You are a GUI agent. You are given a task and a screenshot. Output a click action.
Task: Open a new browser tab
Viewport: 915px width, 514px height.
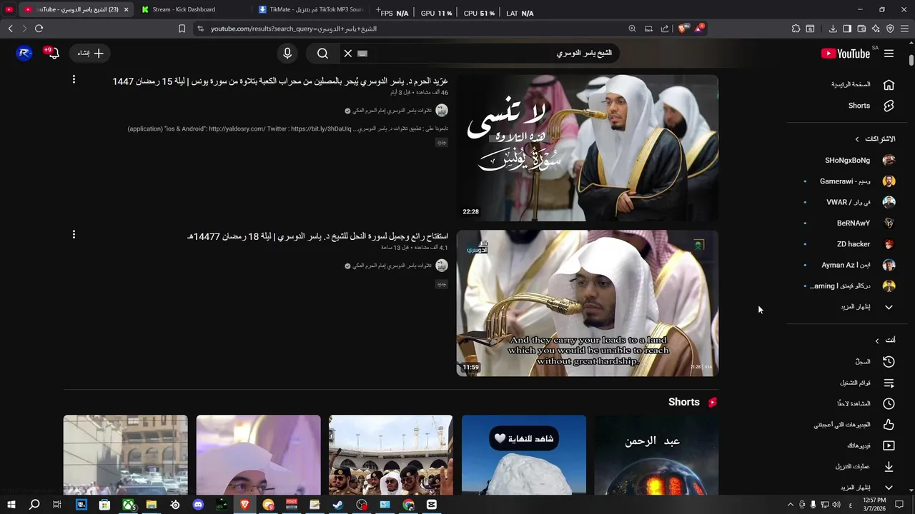(378, 10)
